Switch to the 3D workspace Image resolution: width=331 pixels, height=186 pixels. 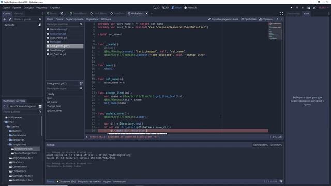coord(165,8)
